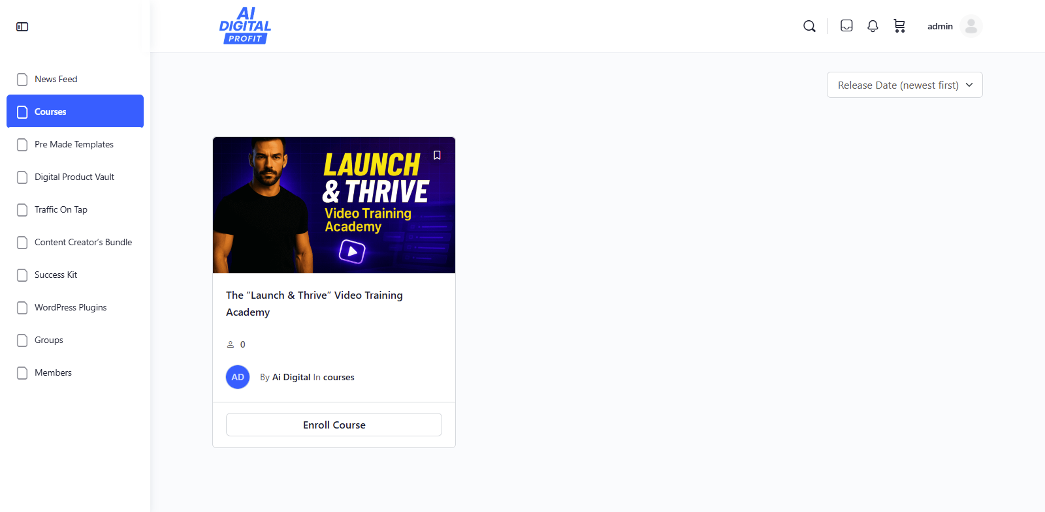Expand the admin account menu

click(x=940, y=26)
